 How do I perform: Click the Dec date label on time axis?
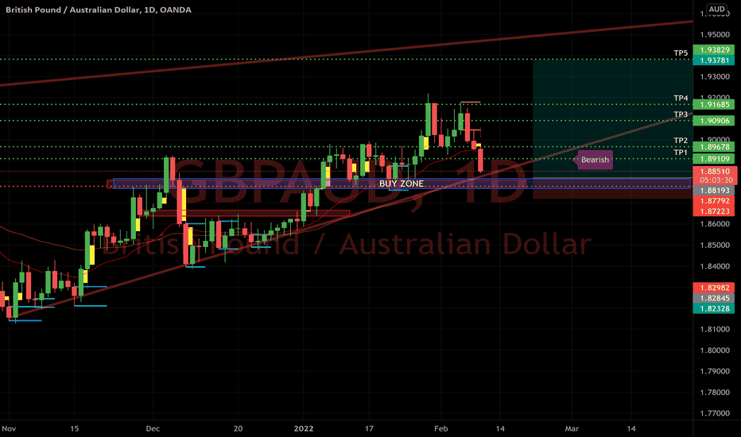[153, 428]
